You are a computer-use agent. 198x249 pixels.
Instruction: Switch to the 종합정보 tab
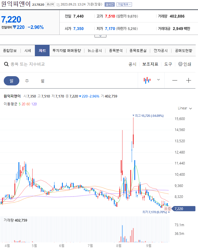coord(10,50)
